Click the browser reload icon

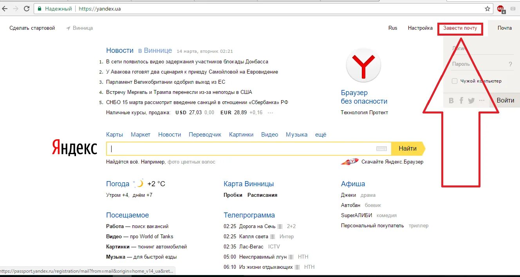point(27,9)
